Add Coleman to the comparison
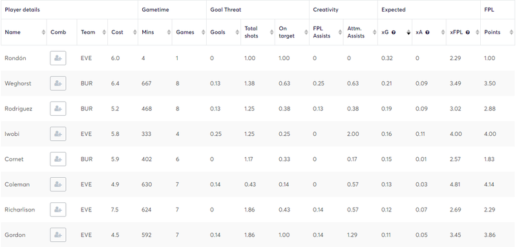517x247 pixels. (x=58, y=184)
